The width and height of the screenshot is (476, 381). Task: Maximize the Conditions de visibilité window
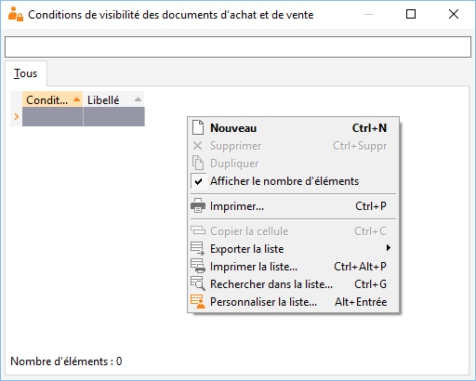[411, 14]
